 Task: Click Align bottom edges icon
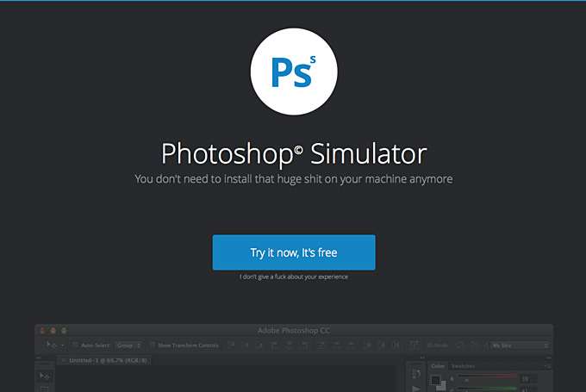coord(259,345)
